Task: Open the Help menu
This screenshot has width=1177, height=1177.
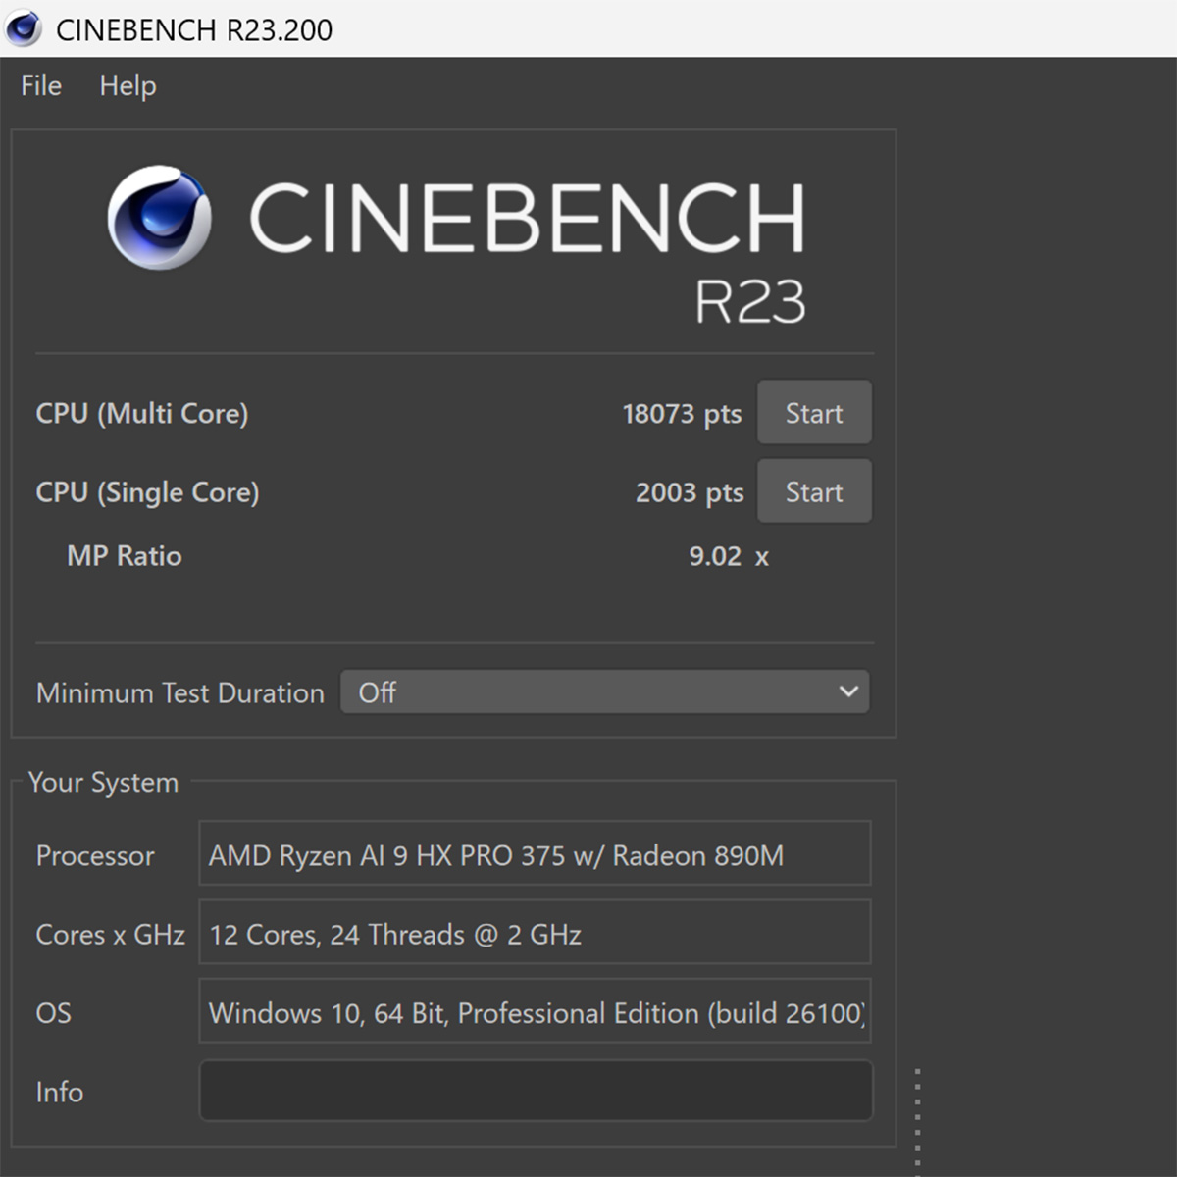Action: (128, 86)
